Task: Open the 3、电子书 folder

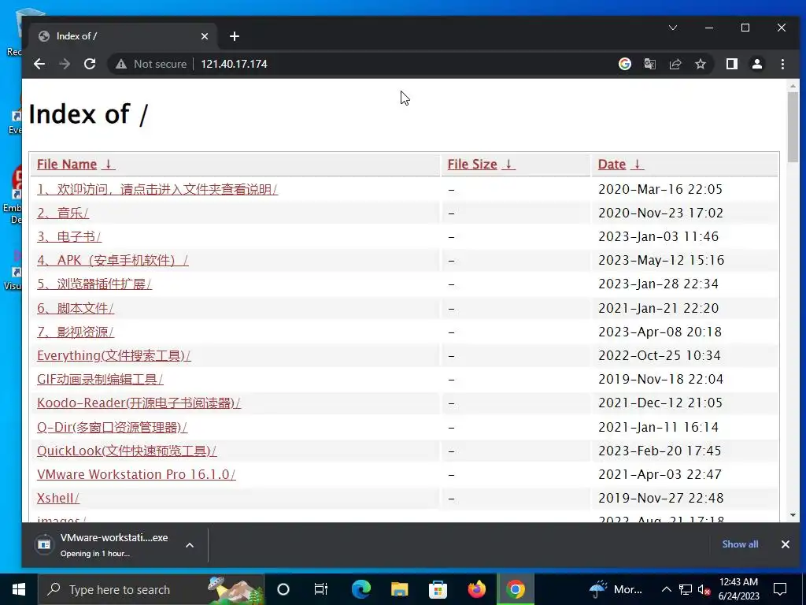Action: (69, 236)
